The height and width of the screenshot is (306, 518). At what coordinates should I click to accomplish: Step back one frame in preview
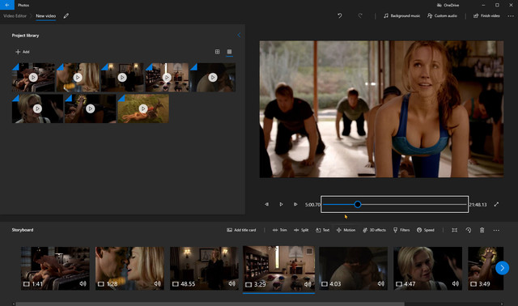(266, 204)
